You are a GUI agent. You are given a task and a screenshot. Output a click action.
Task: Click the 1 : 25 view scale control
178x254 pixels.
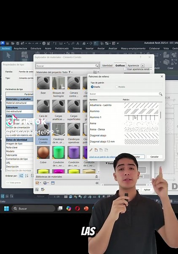pos(57,196)
